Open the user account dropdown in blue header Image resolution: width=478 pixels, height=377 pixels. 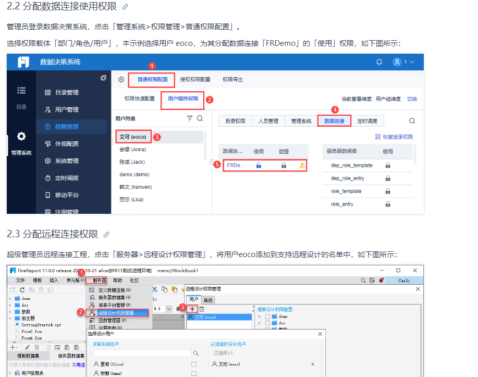point(403,62)
